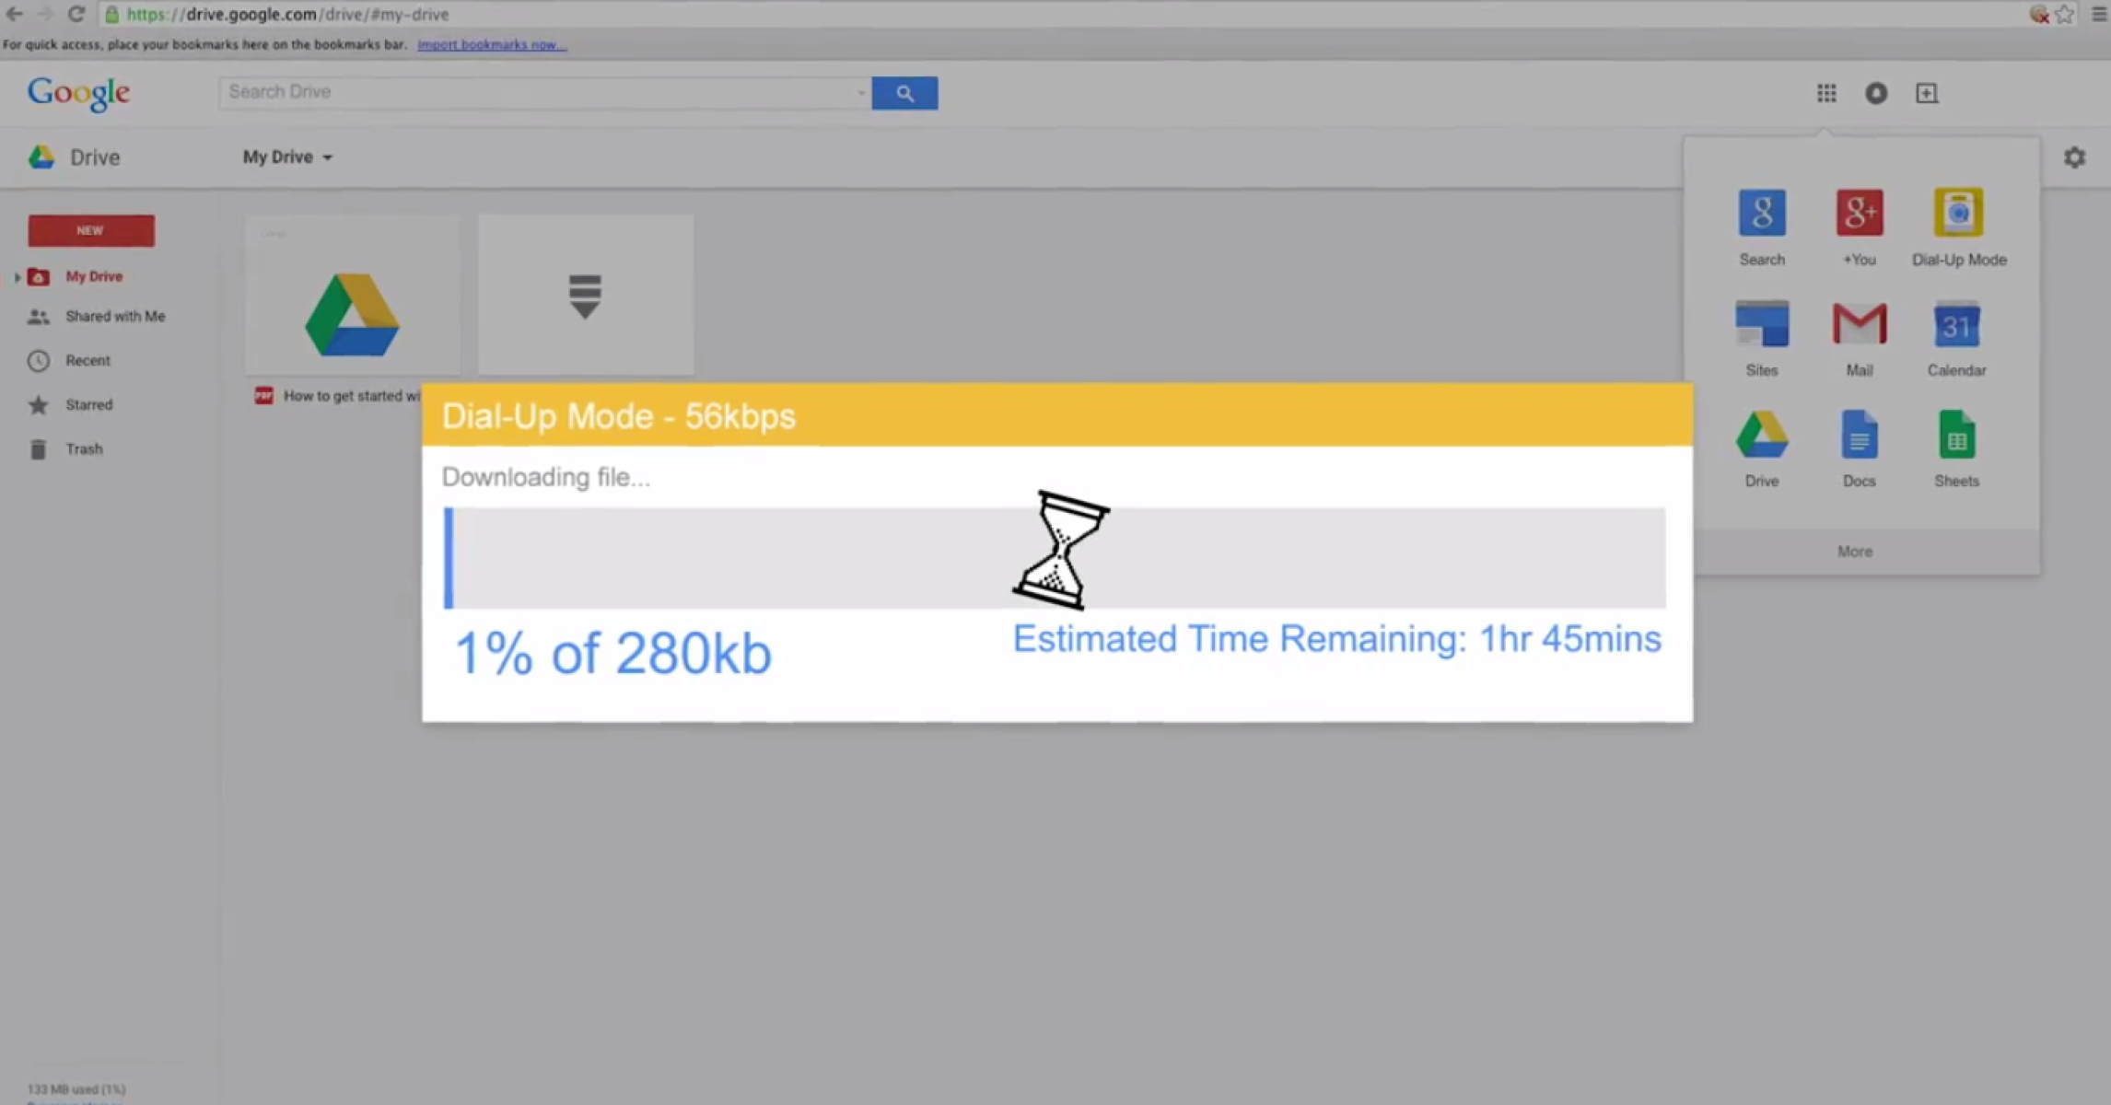Click the Import bookmarks now link
Image resolution: width=2111 pixels, height=1105 pixels.
(492, 44)
